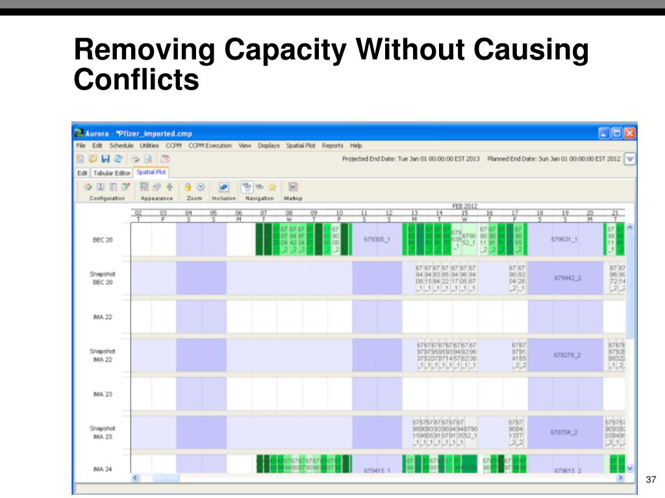Open the Schedule menu
This screenshot has width=665, height=498.
coord(121,146)
